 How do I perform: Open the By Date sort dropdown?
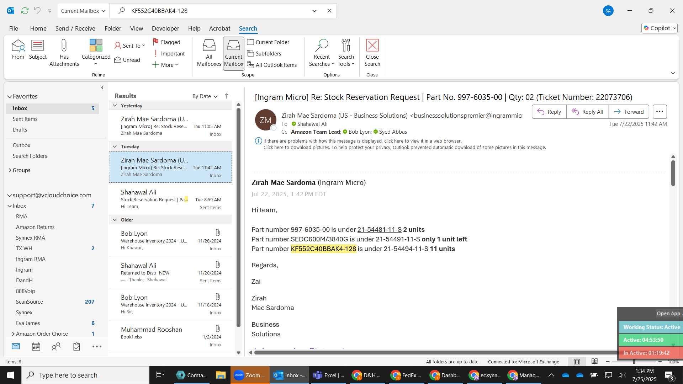[205, 96]
